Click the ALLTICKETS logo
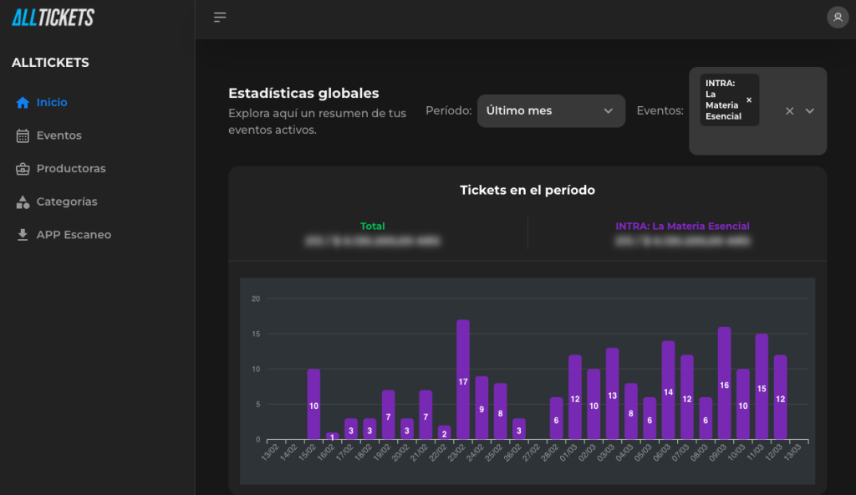The height and width of the screenshot is (495, 856). click(x=53, y=18)
